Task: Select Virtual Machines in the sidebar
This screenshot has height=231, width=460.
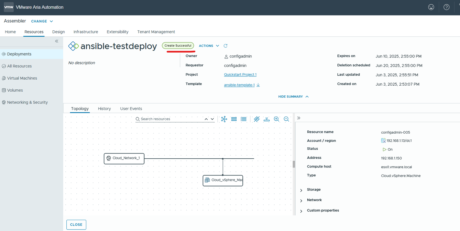Action: (x=31, y=78)
